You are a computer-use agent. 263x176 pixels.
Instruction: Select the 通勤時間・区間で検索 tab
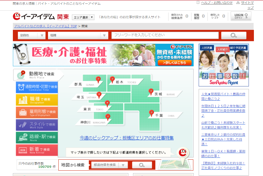[x=37, y=87]
